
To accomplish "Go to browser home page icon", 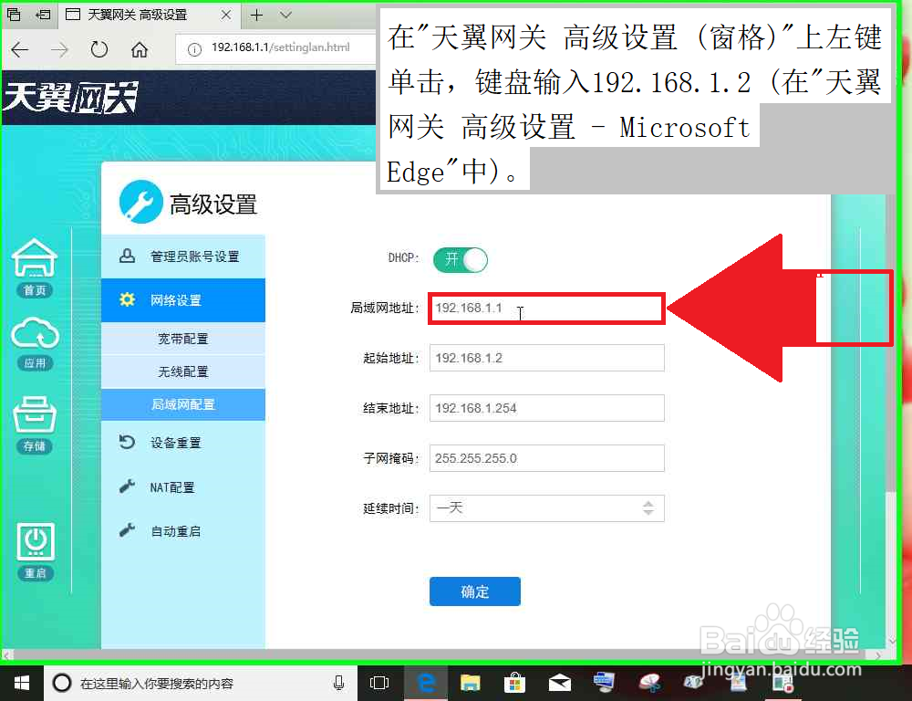I will [139, 50].
